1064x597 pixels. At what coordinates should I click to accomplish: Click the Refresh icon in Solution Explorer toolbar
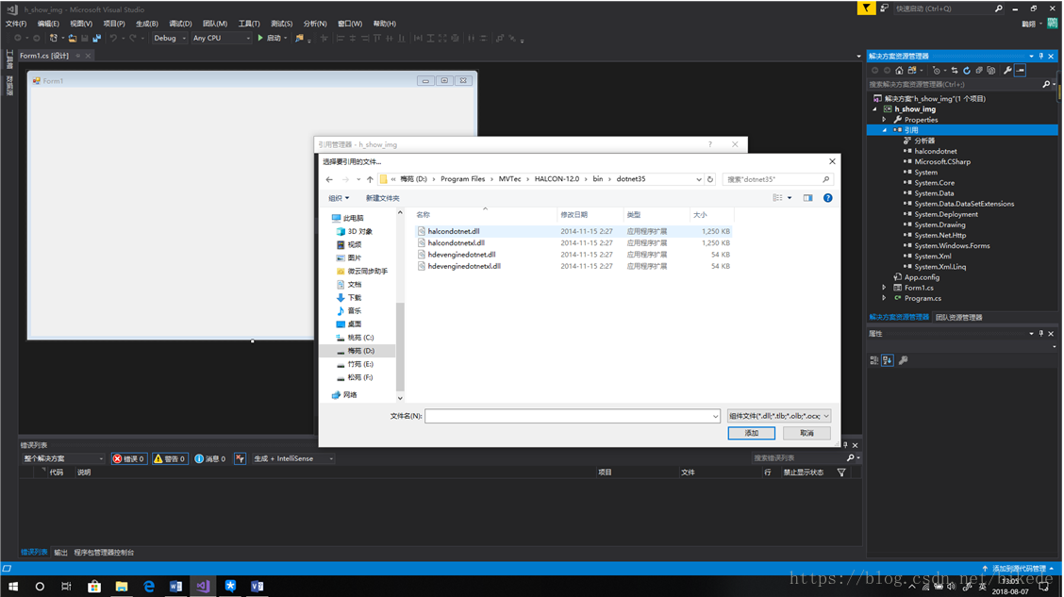tap(966, 71)
